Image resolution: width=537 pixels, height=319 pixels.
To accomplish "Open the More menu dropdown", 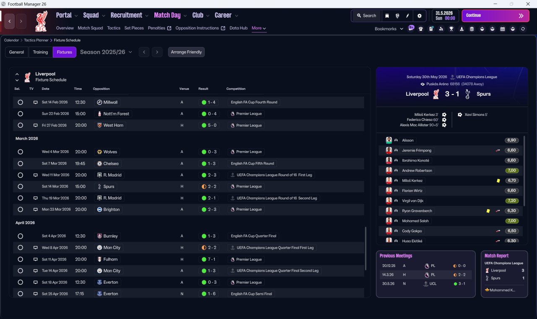I will 259,28.
